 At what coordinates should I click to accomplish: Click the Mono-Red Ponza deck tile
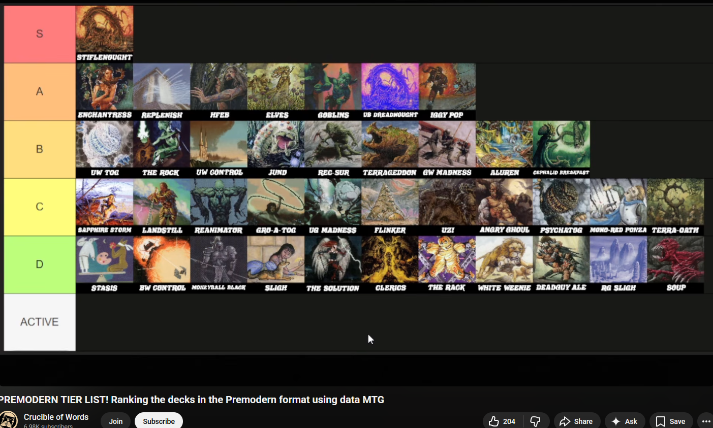click(x=618, y=207)
